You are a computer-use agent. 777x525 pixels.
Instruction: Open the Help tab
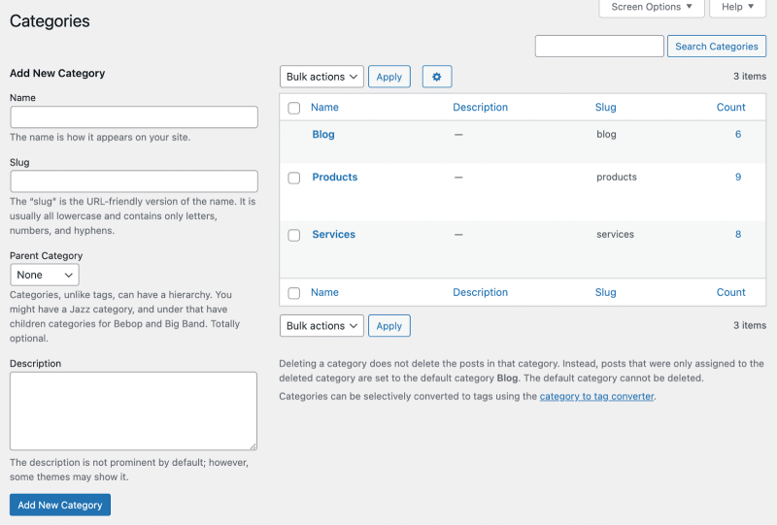(737, 8)
